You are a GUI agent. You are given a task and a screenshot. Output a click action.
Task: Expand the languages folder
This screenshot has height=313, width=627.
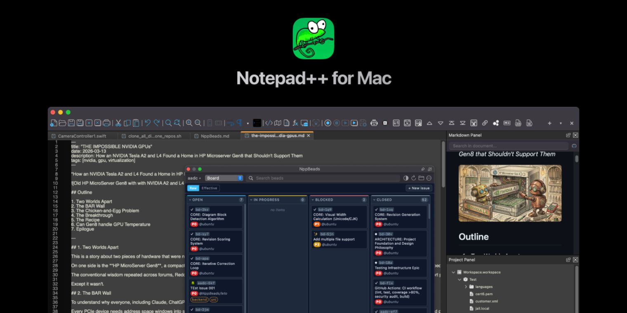click(466, 287)
